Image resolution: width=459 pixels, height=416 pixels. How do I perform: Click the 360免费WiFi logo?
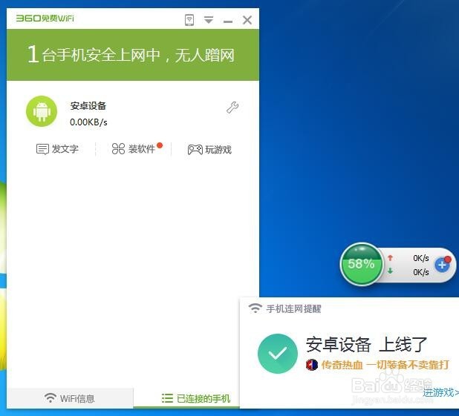[x=45, y=19]
